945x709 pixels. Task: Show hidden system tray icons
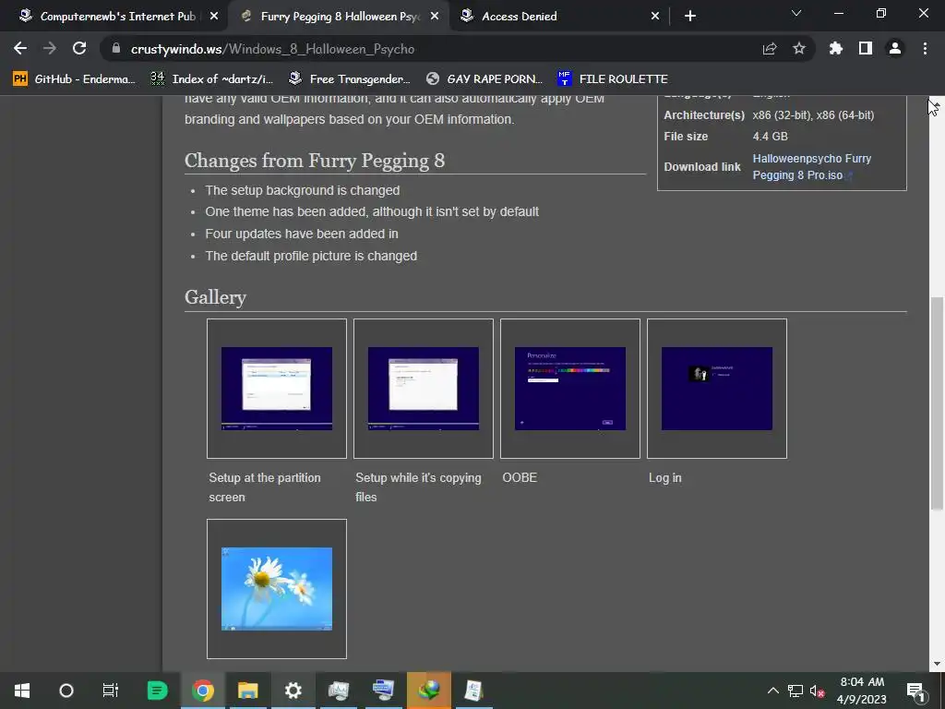pyautogui.click(x=772, y=691)
